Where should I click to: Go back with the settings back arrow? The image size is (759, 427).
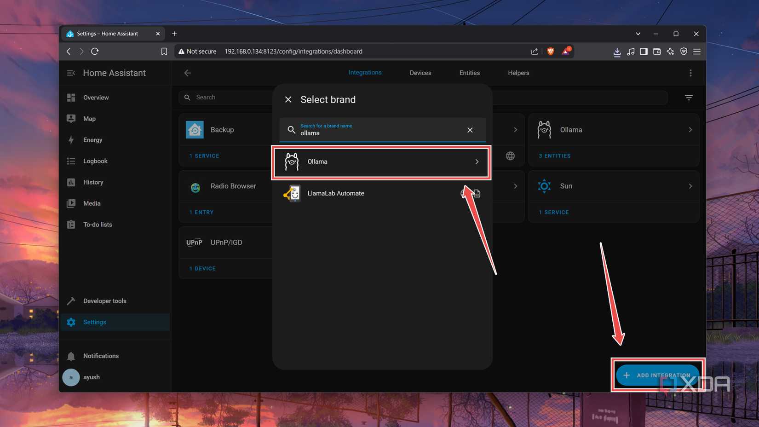click(188, 73)
